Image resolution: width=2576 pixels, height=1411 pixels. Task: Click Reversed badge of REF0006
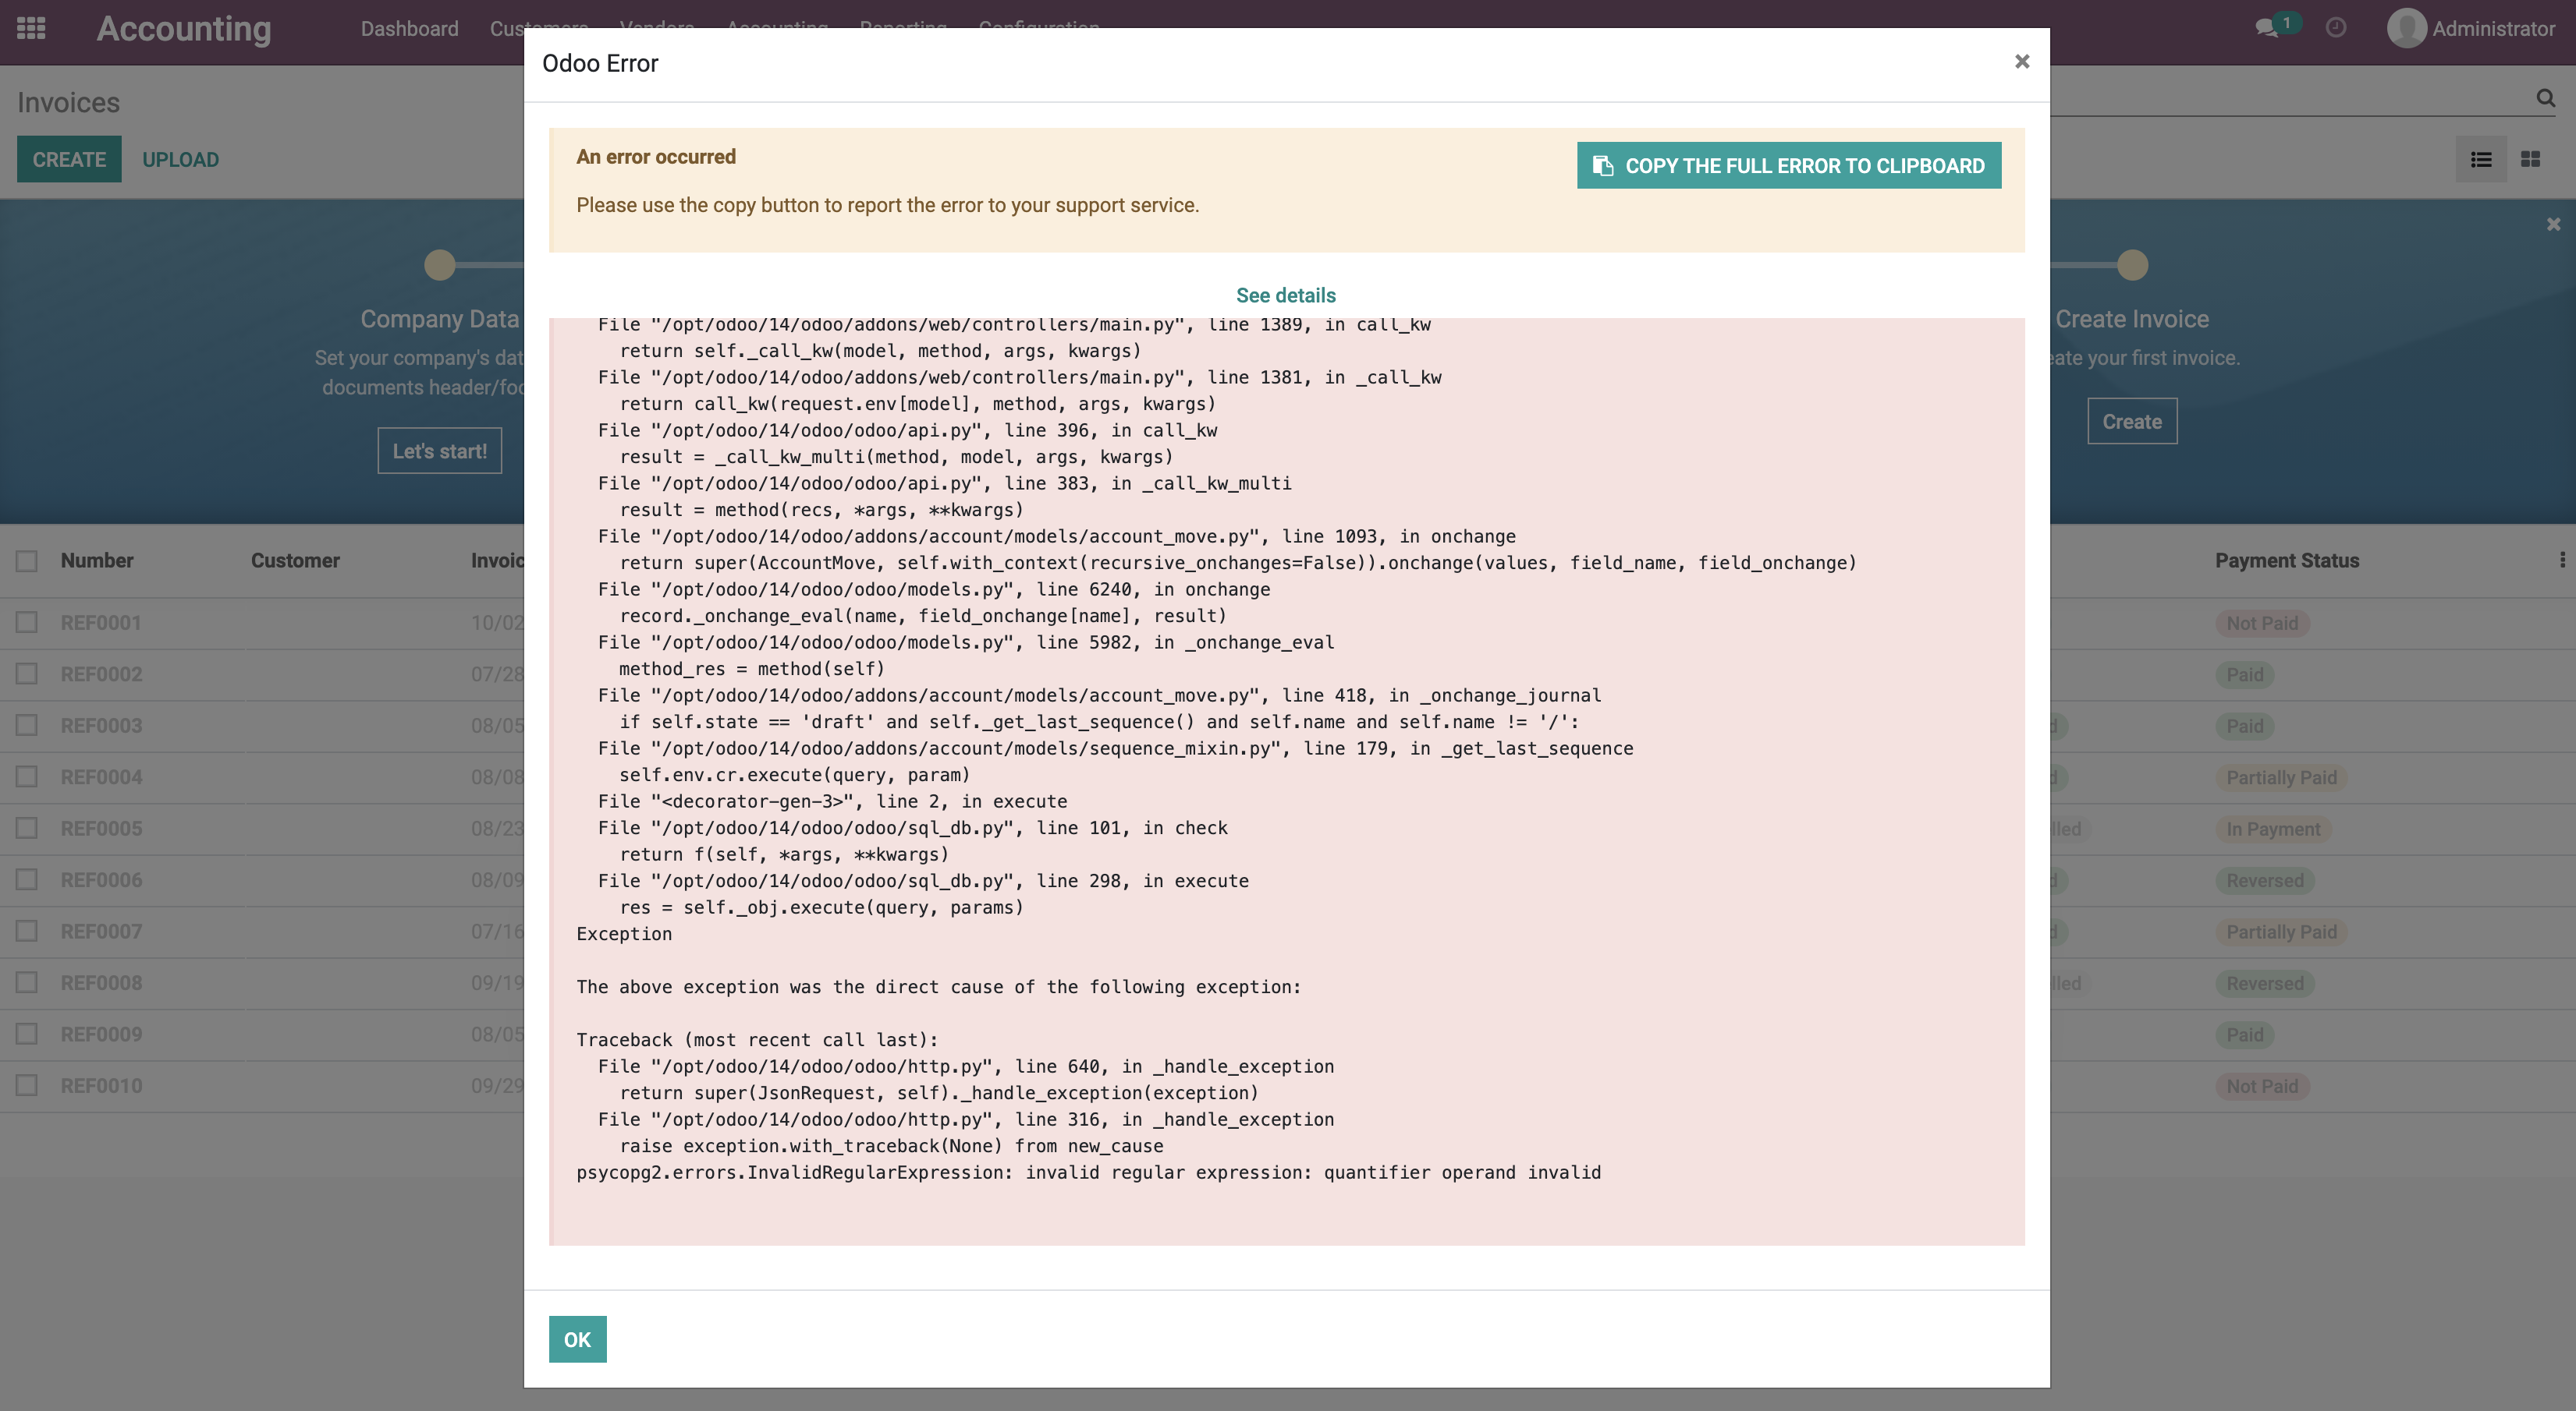2265,880
